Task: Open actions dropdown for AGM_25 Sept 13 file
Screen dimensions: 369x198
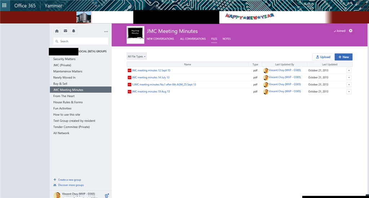Action: tap(349, 84)
